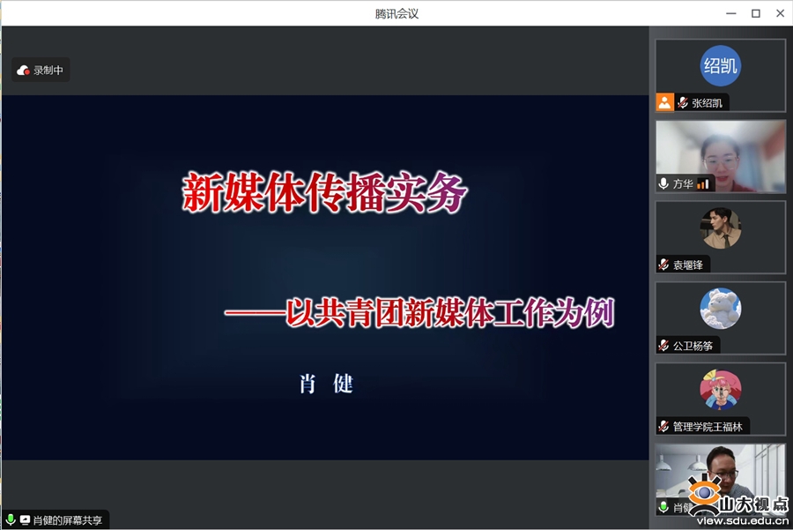Select the 绍凯 avatar circle

720,65
